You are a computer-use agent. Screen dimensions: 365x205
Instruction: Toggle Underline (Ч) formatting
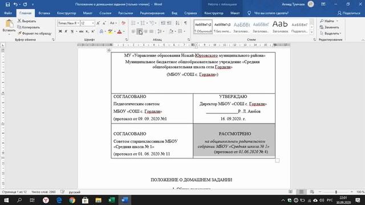[x=72, y=31]
